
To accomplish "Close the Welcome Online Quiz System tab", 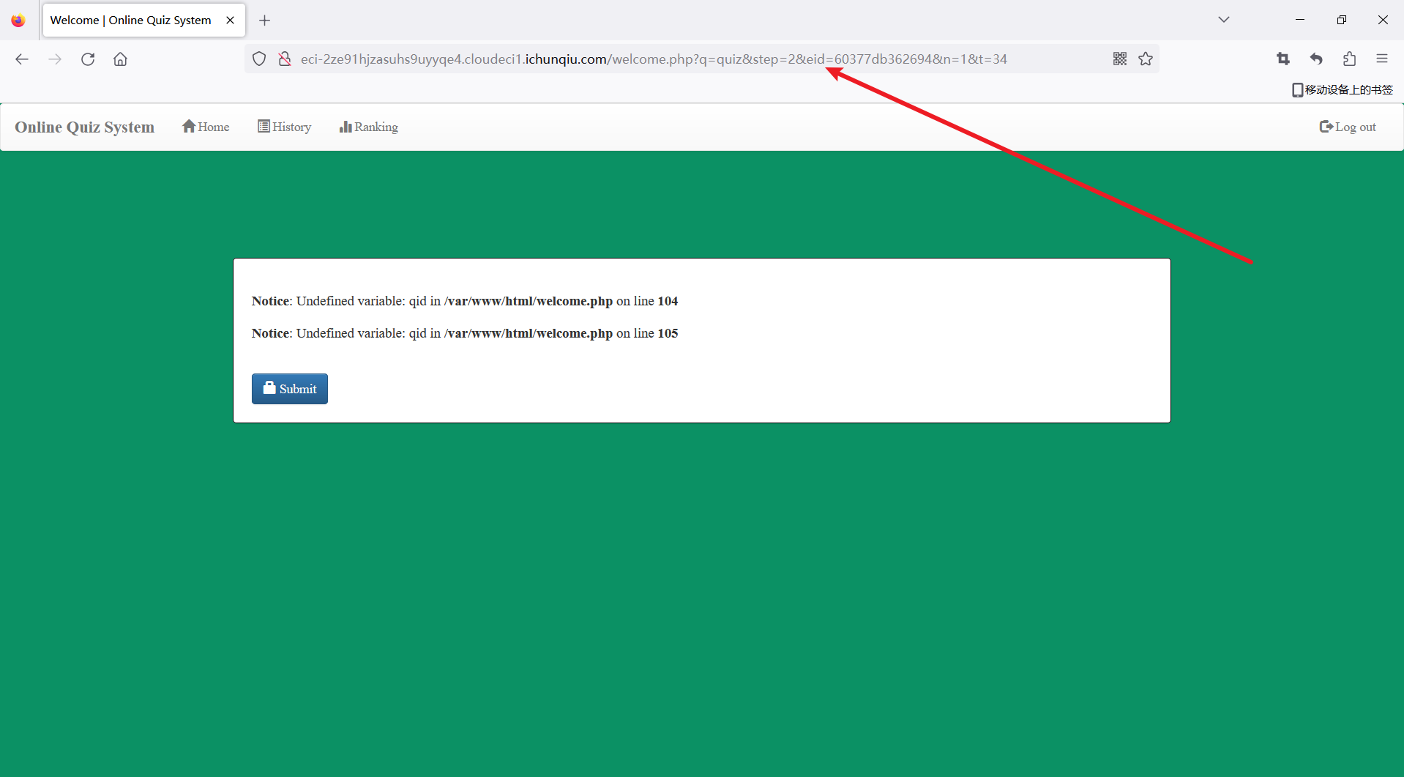I will (230, 21).
